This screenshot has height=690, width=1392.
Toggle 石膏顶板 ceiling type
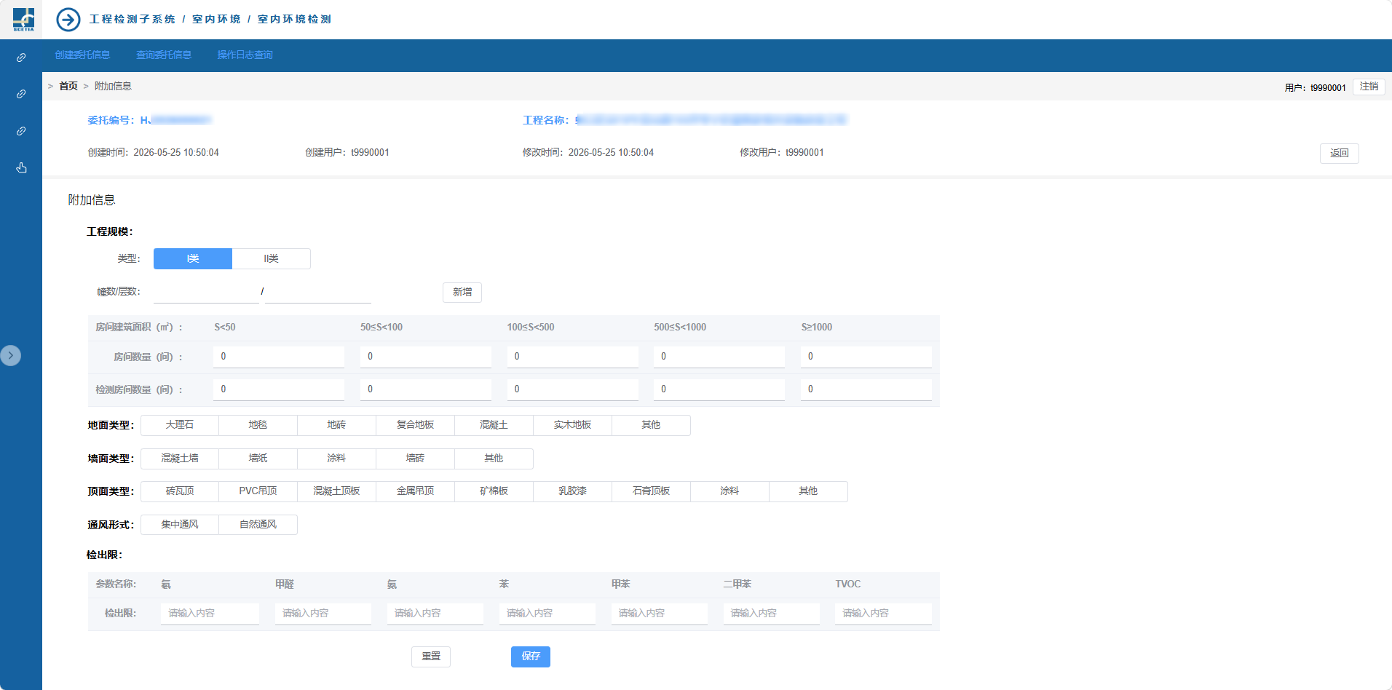pos(652,491)
